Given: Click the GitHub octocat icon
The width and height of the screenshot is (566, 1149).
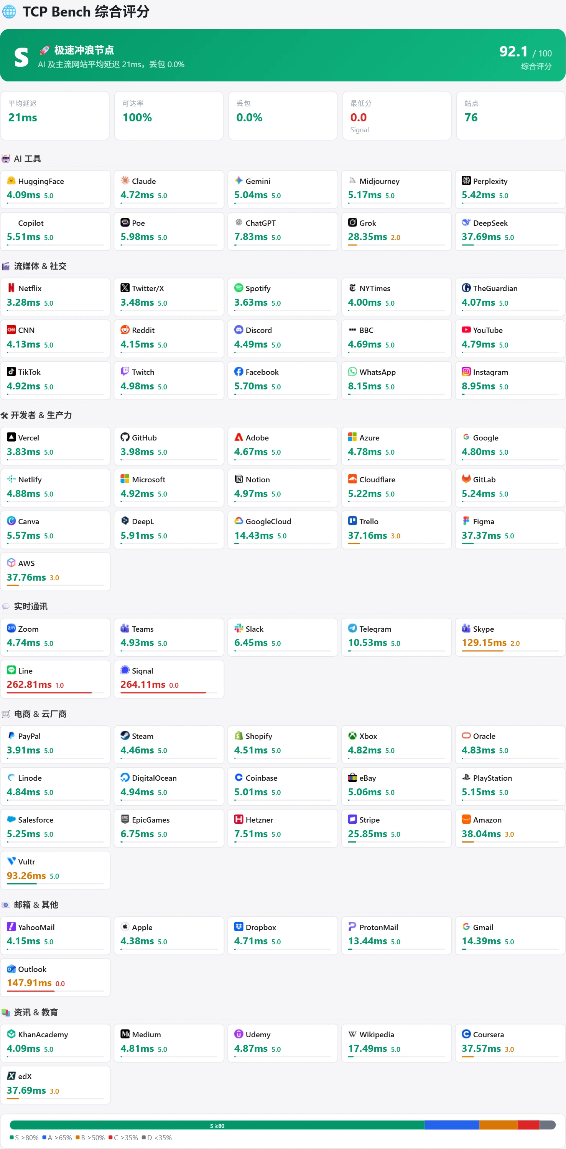Looking at the screenshot, I should pyautogui.click(x=125, y=437).
